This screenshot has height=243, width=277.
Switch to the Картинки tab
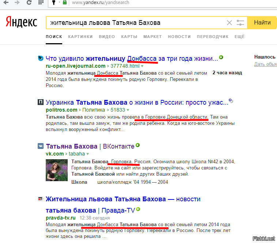pos(81,37)
